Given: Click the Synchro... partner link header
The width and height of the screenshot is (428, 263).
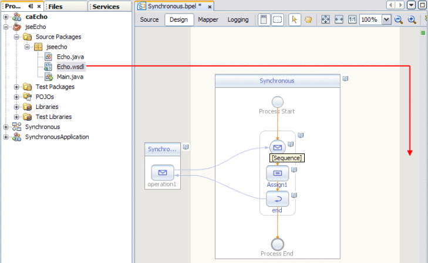Looking at the screenshot, I should [x=163, y=149].
